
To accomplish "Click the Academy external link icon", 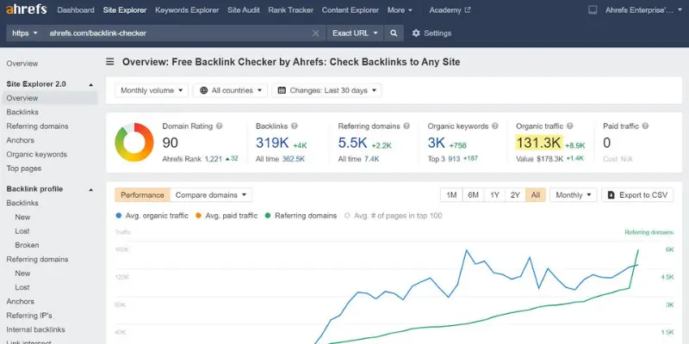I will (x=468, y=10).
